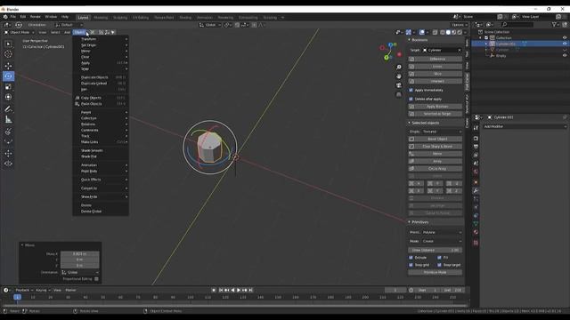This screenshot has height=320, width=570.
Task: Open the Render properties tab icon
Action: point(476,139)
